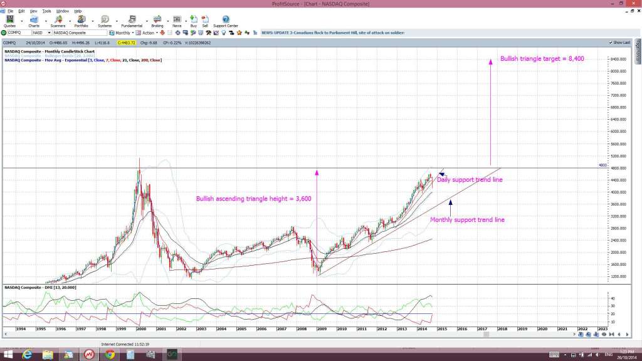This screenshot has width=642, height=361.
Task: Open File Explorer from the taskbar
Action: tap(48, 355)
